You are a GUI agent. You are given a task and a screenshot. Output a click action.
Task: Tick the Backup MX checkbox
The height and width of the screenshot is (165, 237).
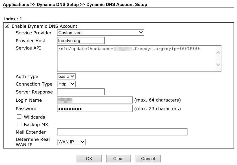click(x=19, y=124)
